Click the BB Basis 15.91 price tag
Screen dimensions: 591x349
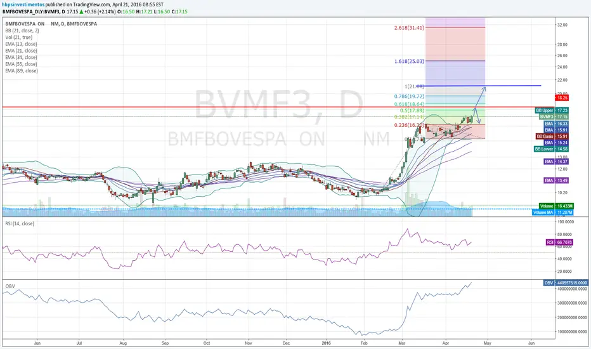552,136
